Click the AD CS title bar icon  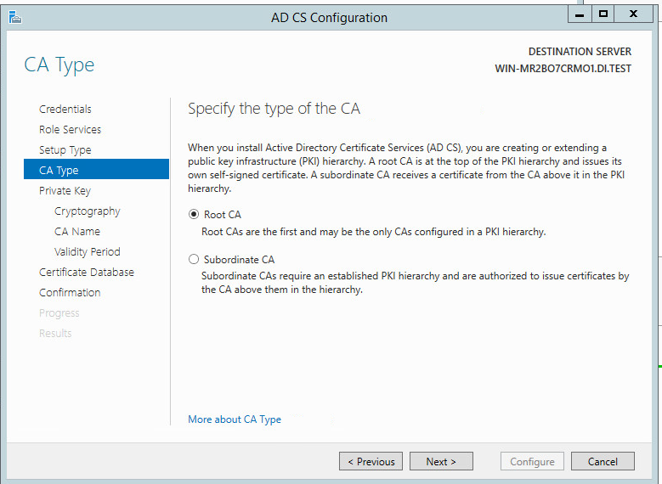pyautogui.click(x=15, y=17)
